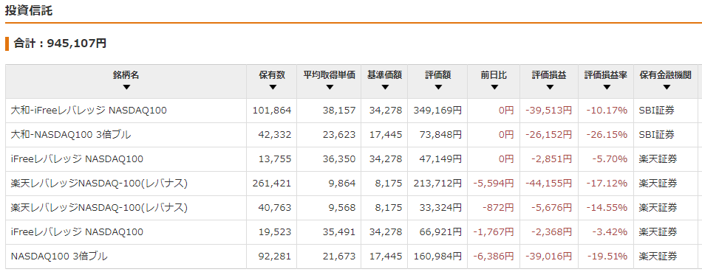Click the total 合計:945,107円

[61, 43]
